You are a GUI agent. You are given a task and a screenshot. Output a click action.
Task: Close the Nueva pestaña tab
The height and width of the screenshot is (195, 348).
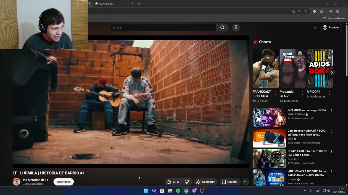[133, 4]
